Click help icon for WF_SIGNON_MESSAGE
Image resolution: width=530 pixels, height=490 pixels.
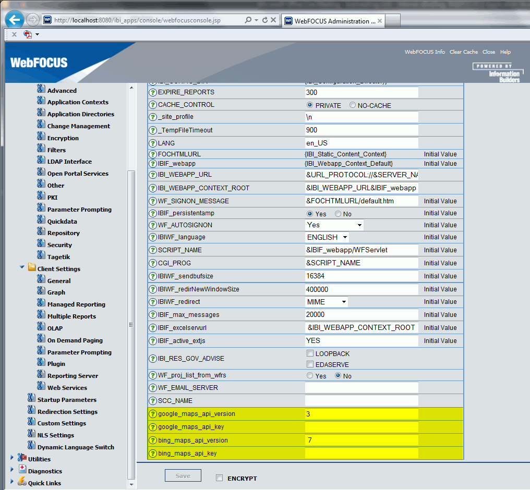(153, 201)
